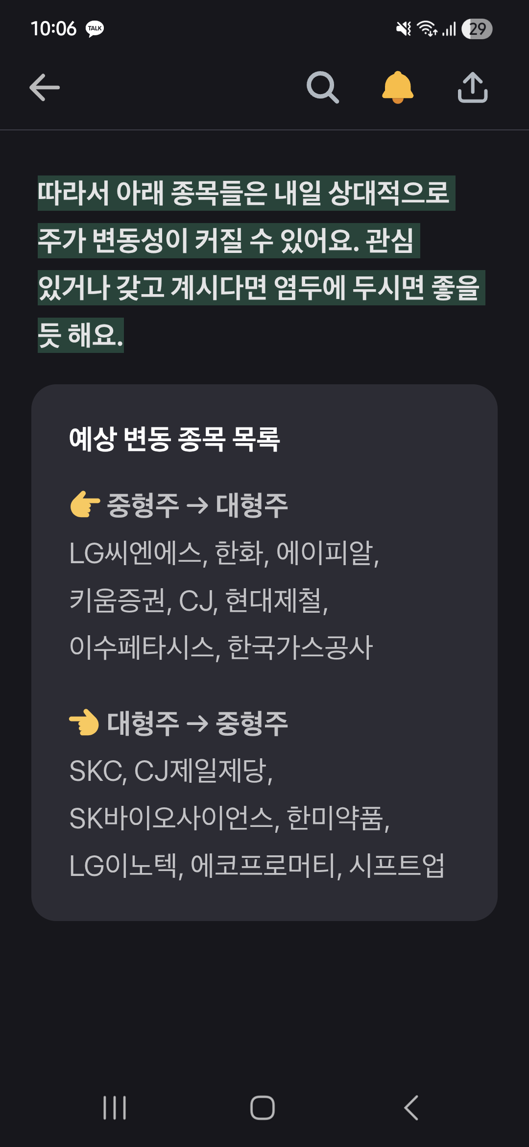Open KakaoTalk notification in the status bar
This screenshot has width=529, height=1147.
(95, 28)
